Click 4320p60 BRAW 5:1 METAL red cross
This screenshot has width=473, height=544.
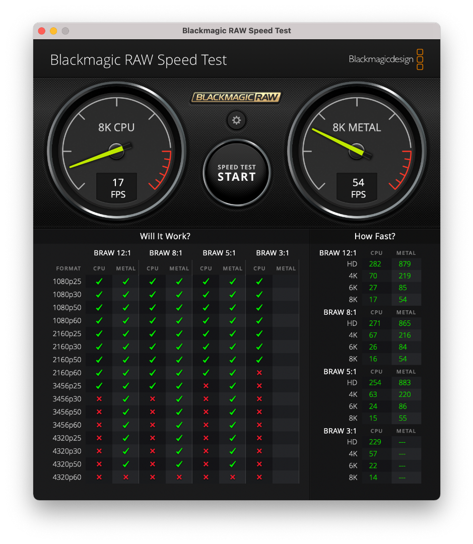tap(233, 477)
